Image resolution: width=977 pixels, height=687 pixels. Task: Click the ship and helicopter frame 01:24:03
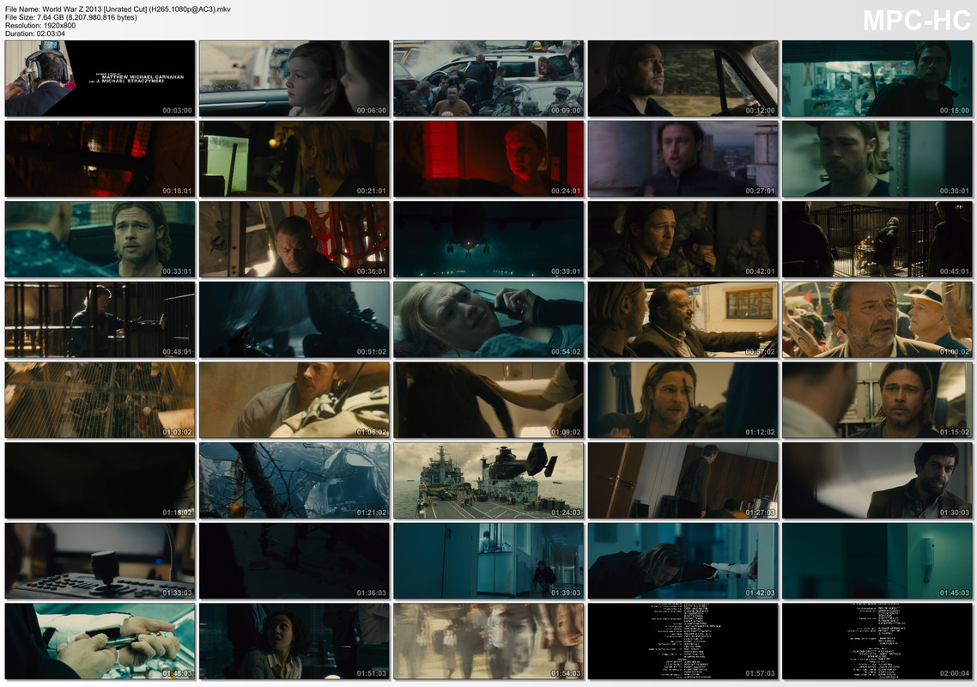[x=488, y=481]
